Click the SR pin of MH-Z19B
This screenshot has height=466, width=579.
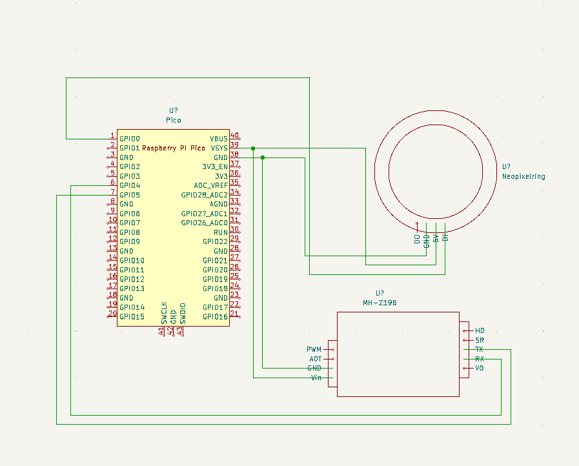click(x=480, y=340)
